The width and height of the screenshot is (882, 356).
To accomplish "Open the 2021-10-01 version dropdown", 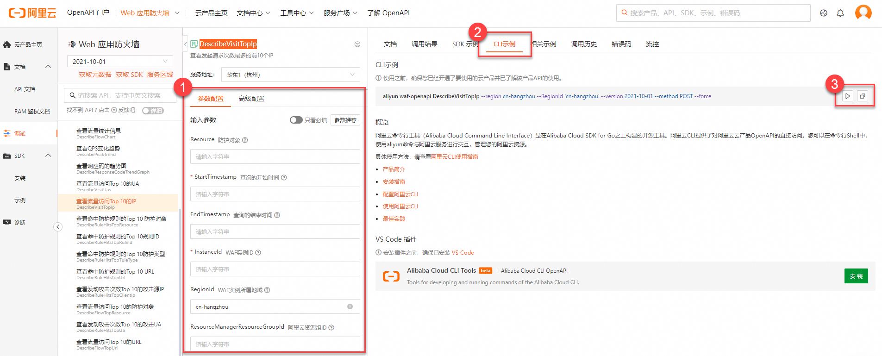I will 120,61.
